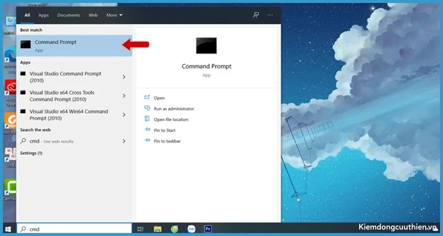Screen dimensions: 443x236
Task: Open the Camtasia desktop shortcut
Action: pos(10,190)
